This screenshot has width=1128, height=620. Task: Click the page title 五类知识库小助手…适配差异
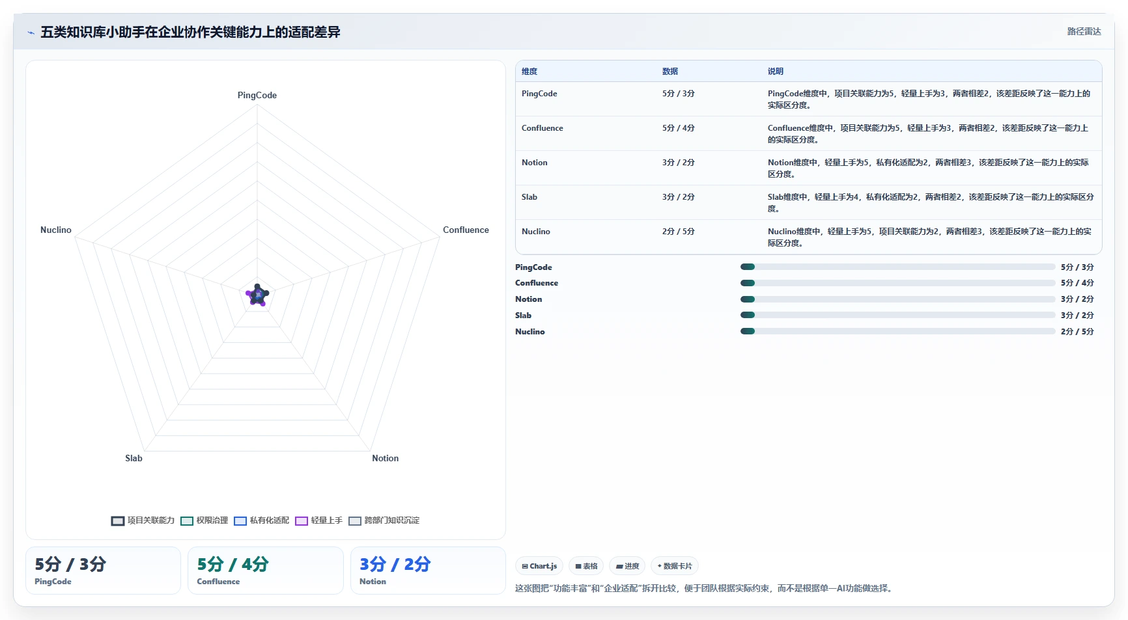[190, 33]
